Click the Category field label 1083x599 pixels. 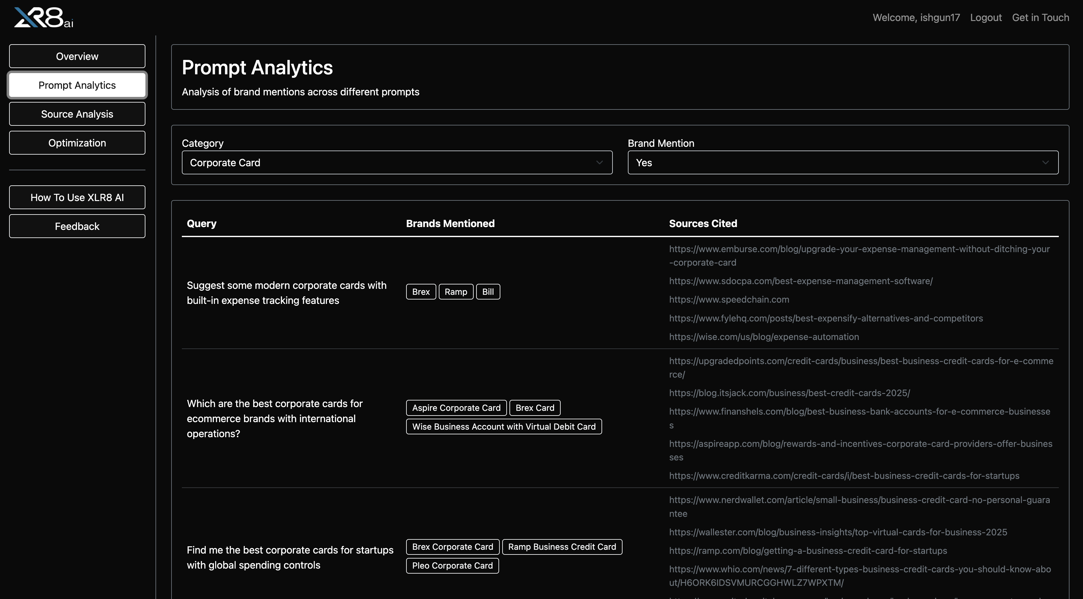pyautogui.click(x=203, y=143)
